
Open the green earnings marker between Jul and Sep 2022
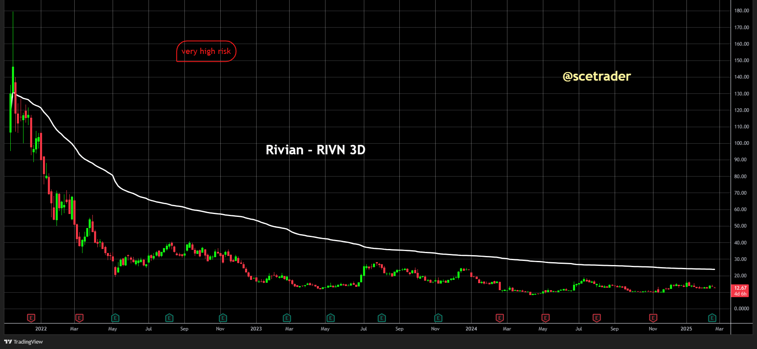169,318
